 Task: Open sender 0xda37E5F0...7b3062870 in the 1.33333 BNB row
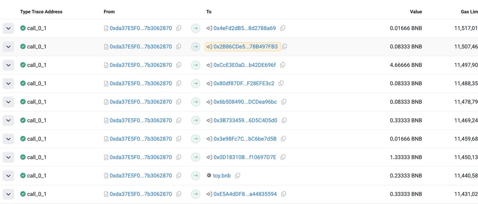[x=141, y=157]
